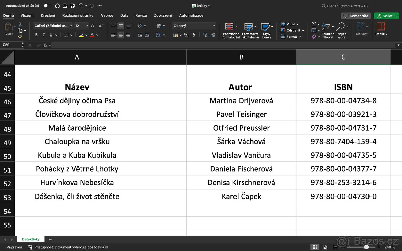
Task: Select the AutoSum (Σ) icon
Action: click(x=314, y=24)
